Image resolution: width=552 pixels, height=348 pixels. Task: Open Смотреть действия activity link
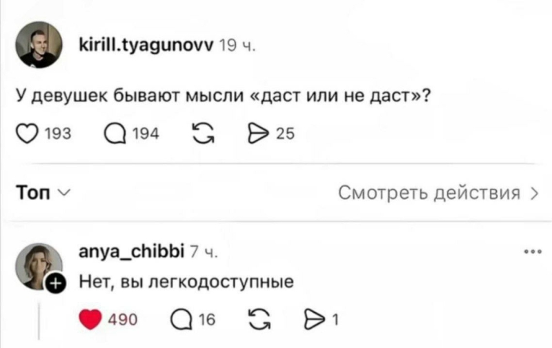coord(428,194)
